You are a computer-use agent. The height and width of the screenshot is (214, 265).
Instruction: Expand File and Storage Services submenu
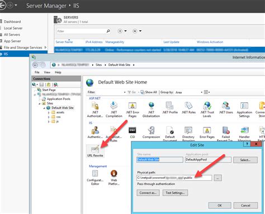(45, 47)
